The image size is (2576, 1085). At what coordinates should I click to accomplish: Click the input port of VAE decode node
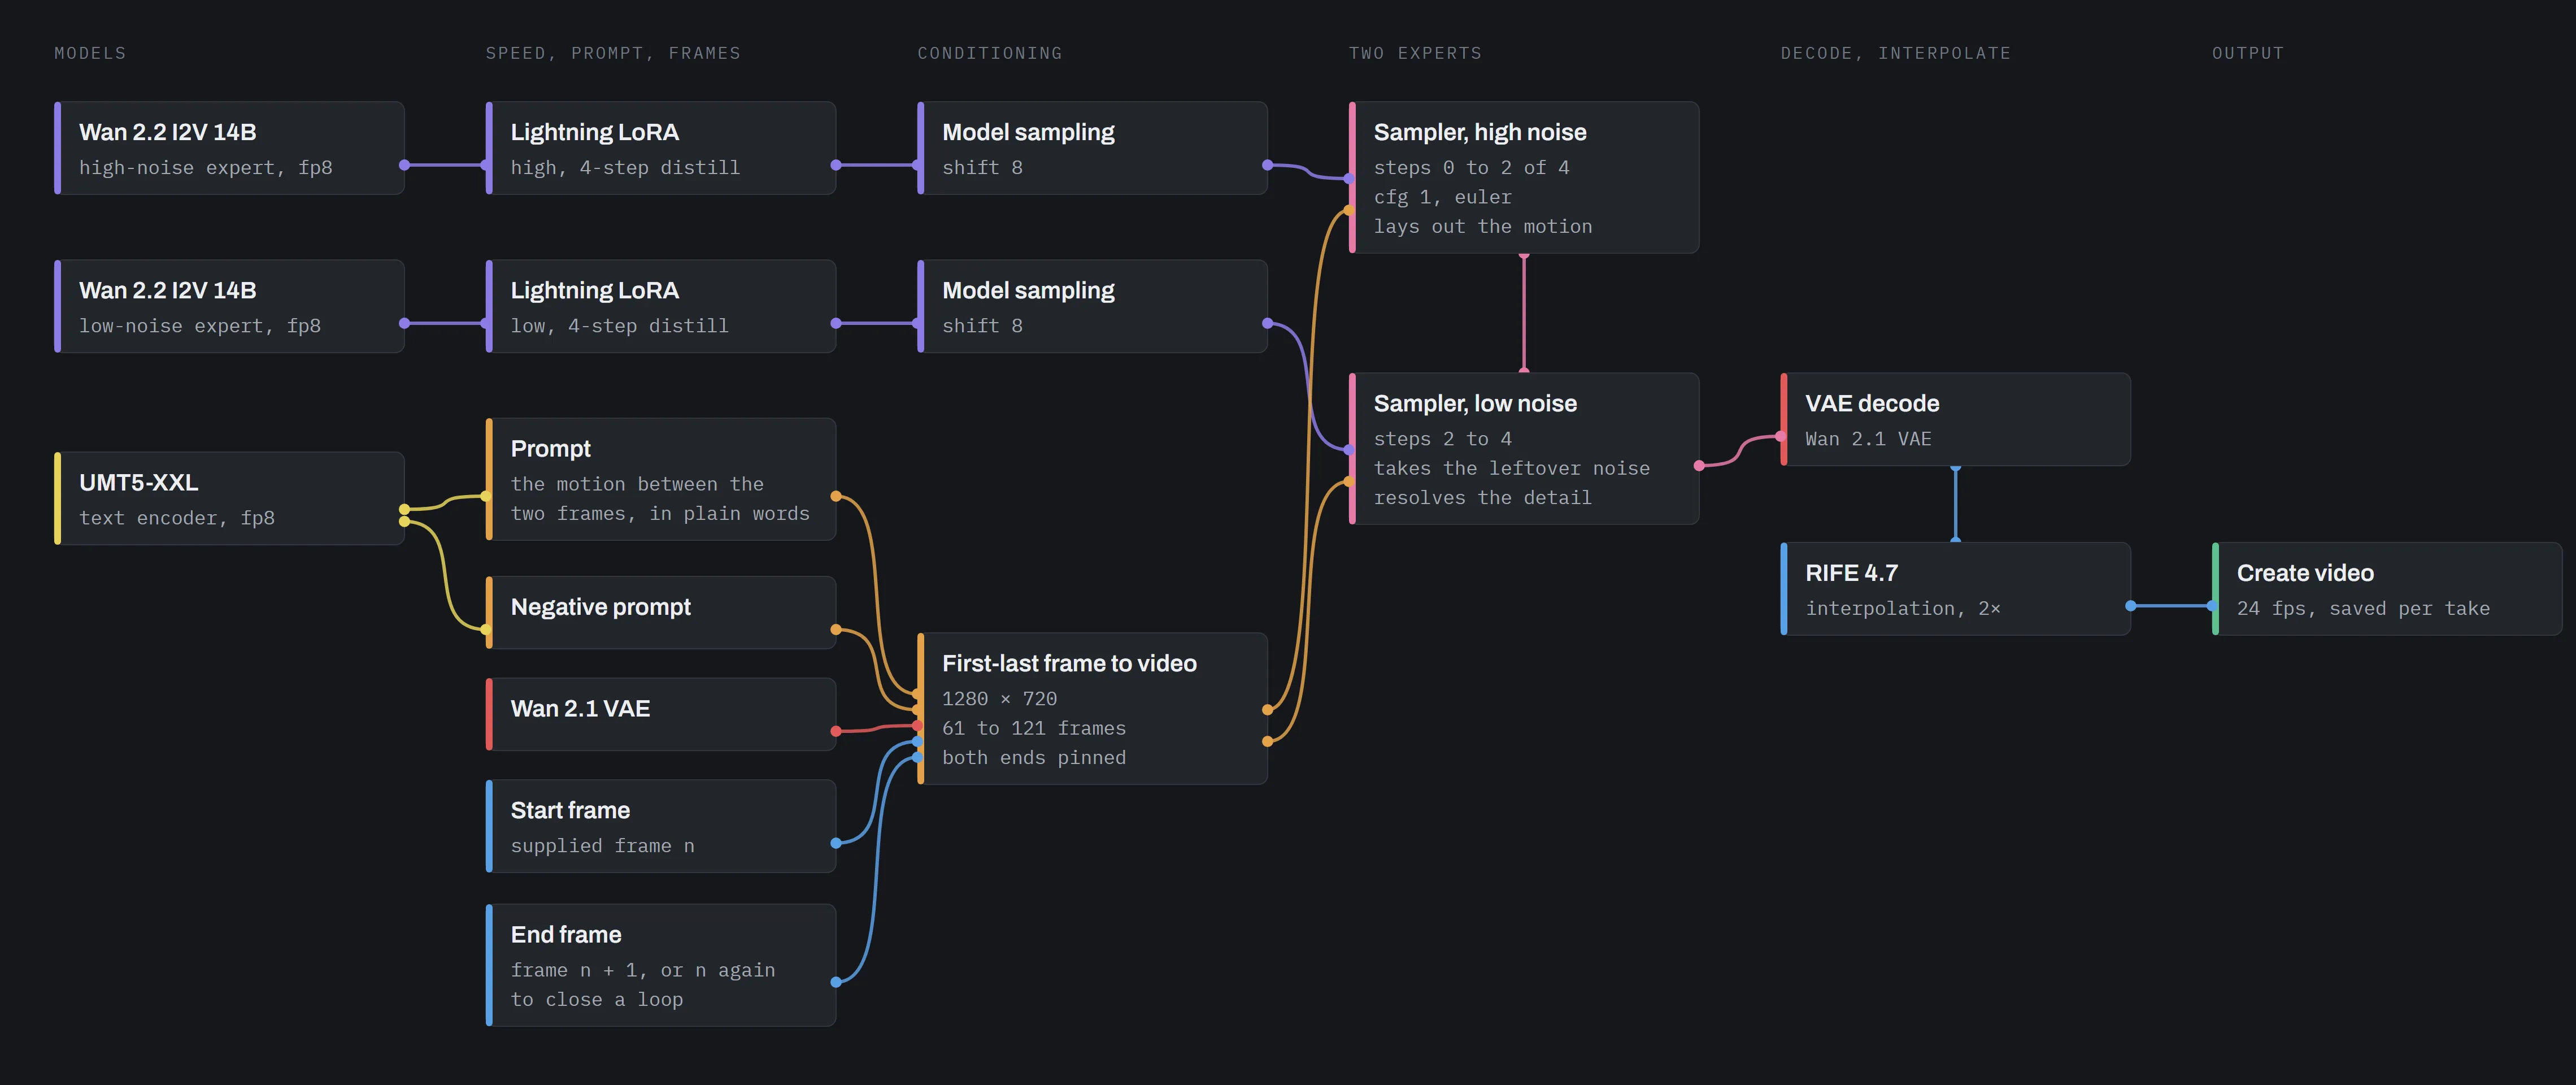[x=1781, y=436]
